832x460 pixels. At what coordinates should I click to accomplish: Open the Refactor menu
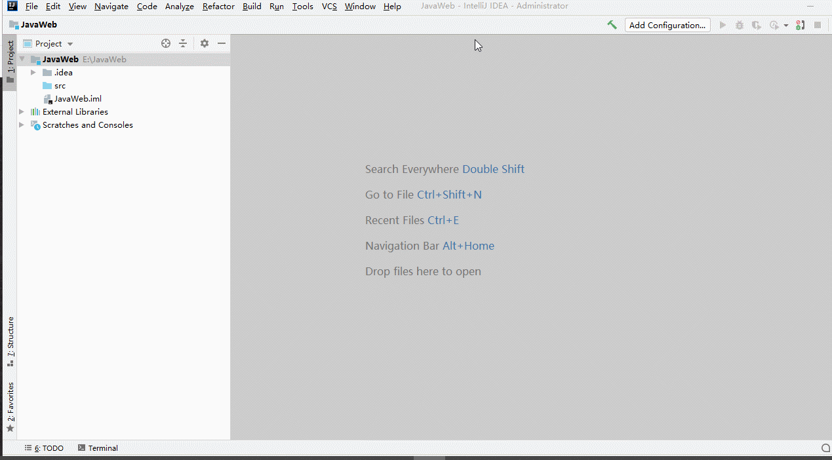tap(218, 6)
